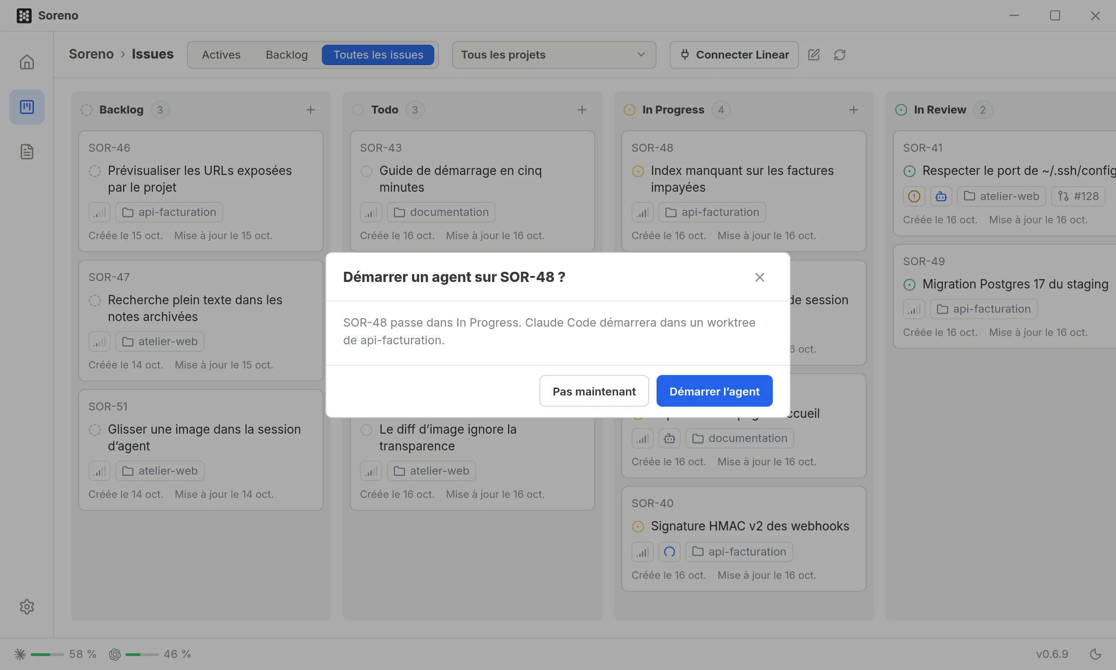Viewport: 1116px width, 670px height.
Task: Add an issue to Todo column
Action: (x=582, y=110)
